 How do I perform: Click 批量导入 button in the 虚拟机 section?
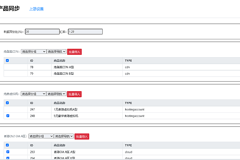pos(74,94)
